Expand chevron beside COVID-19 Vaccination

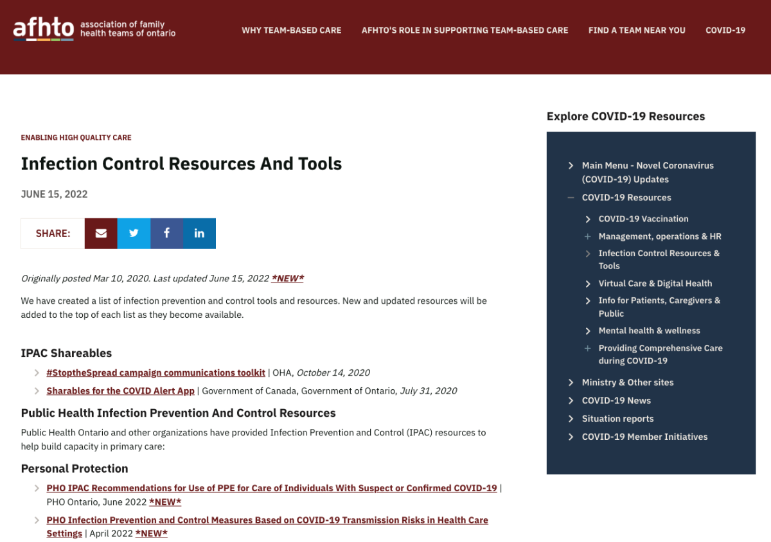point(587,219)
